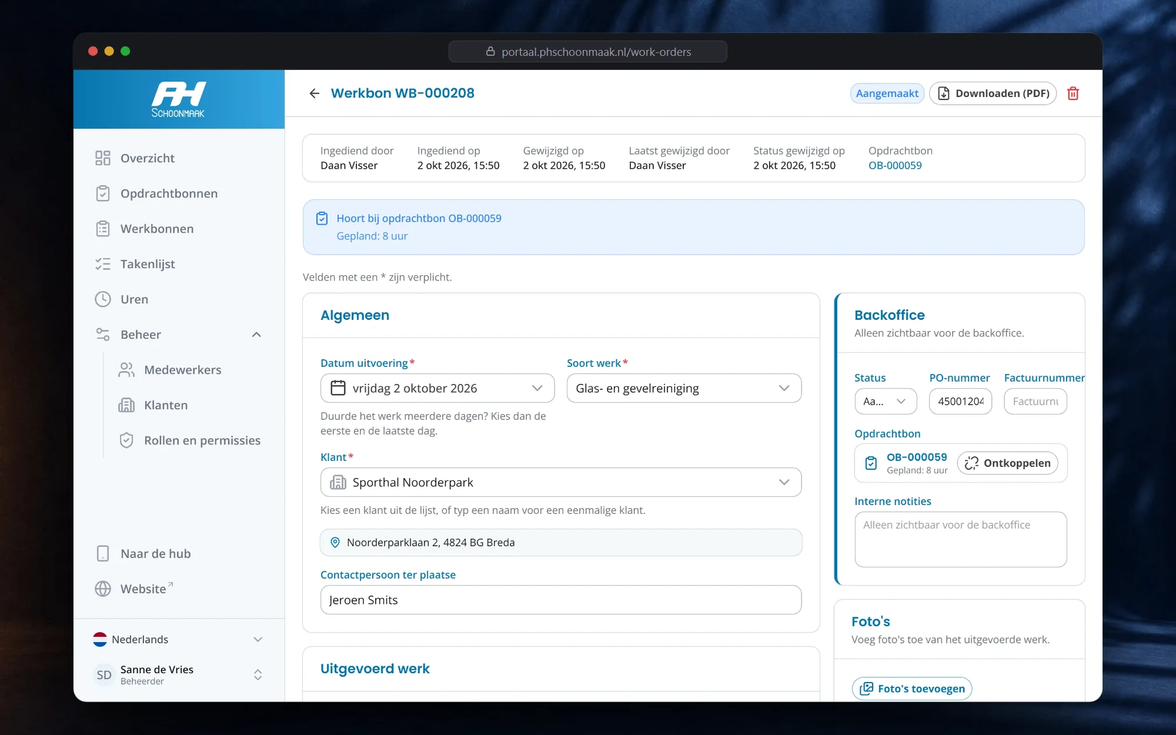Click the browser URL address bar

tap(588, 52)
